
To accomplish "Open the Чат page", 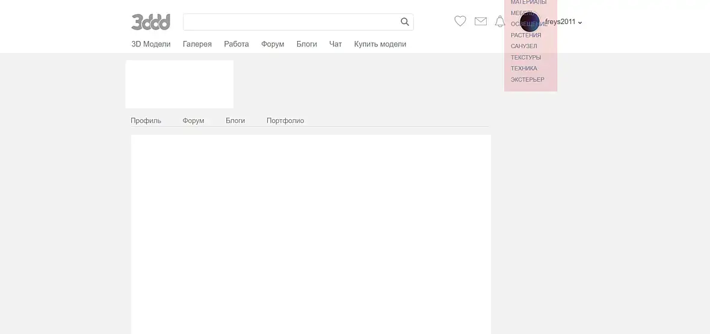I will tap(336, 44).
